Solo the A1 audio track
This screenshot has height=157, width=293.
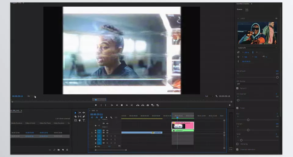click(x=111, y=136)
